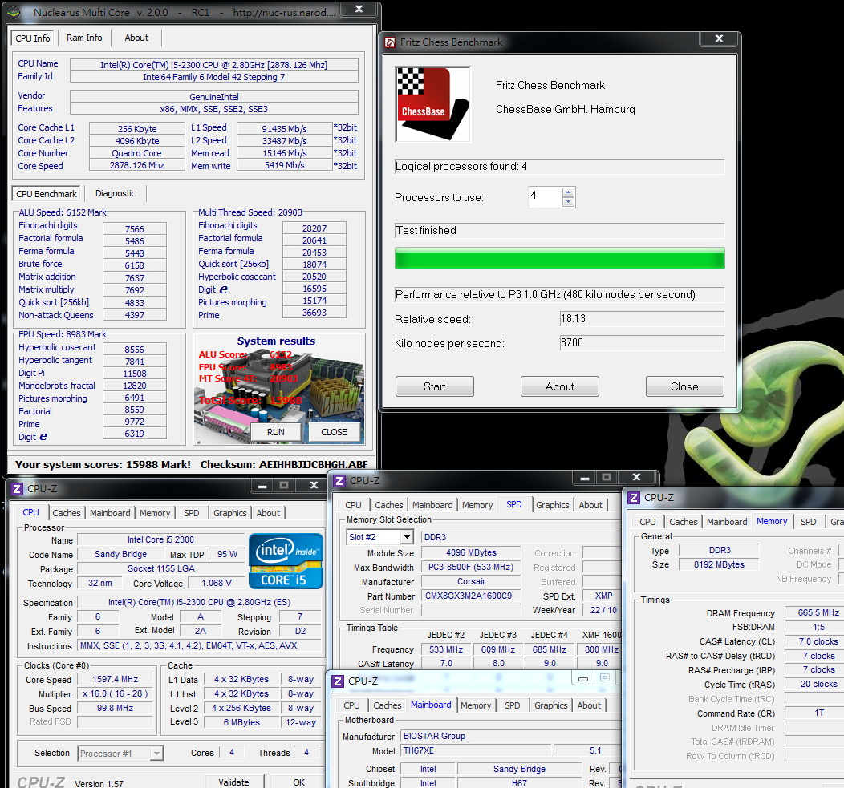This screenshot has height=788, width=844.
Task: Click the green benchmark progress bar
Action: tap(560, 258)
